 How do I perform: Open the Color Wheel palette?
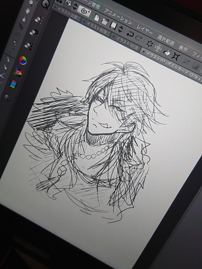pos(23,60)
